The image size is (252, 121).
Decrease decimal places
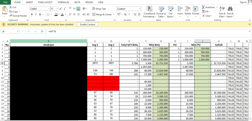[x=139, y=14]
